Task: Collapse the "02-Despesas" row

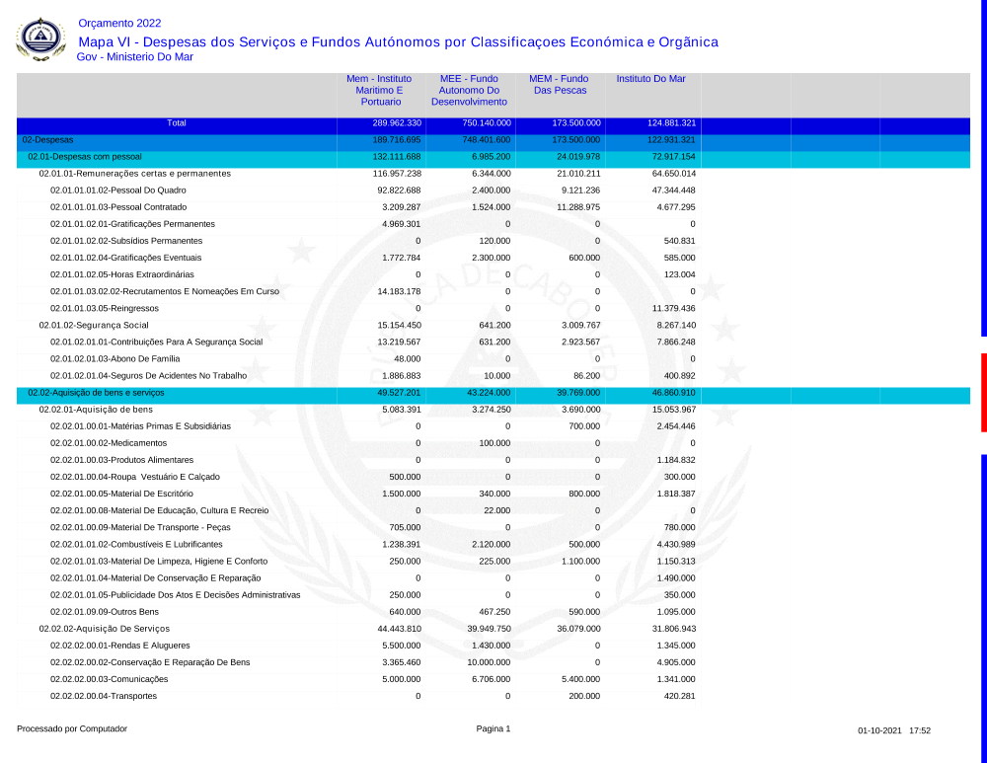Action: [x=47, y=140]
